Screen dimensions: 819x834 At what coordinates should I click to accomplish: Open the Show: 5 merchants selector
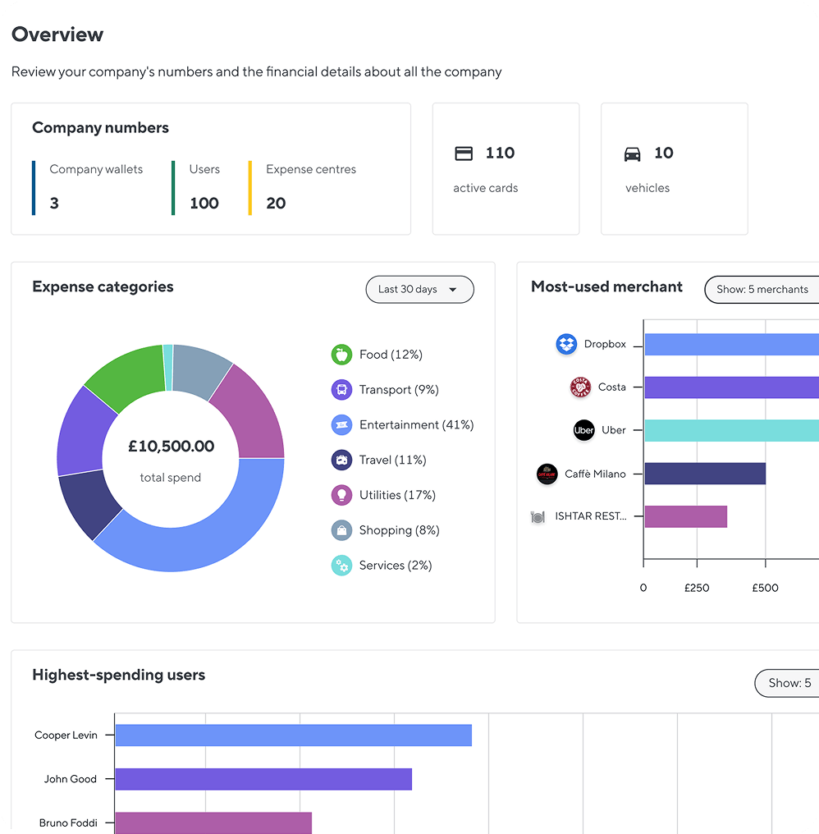coord(762,289)
